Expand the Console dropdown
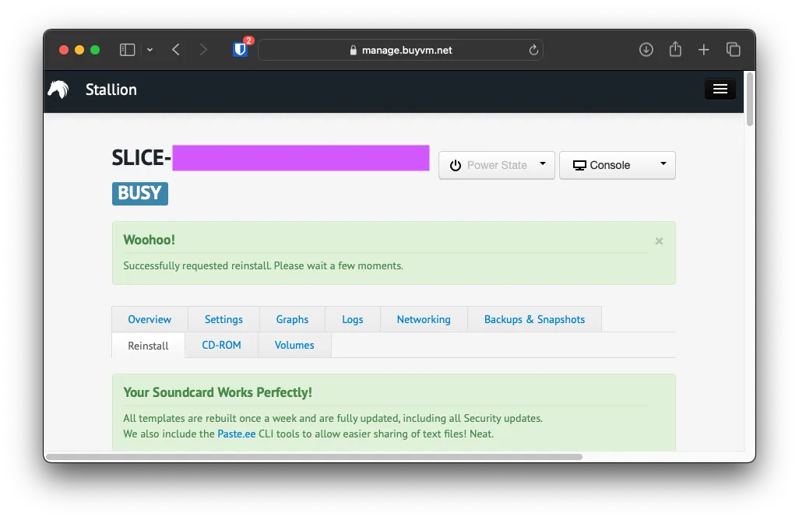The width and height of the screenshot is (799, 520). (618, 165)
